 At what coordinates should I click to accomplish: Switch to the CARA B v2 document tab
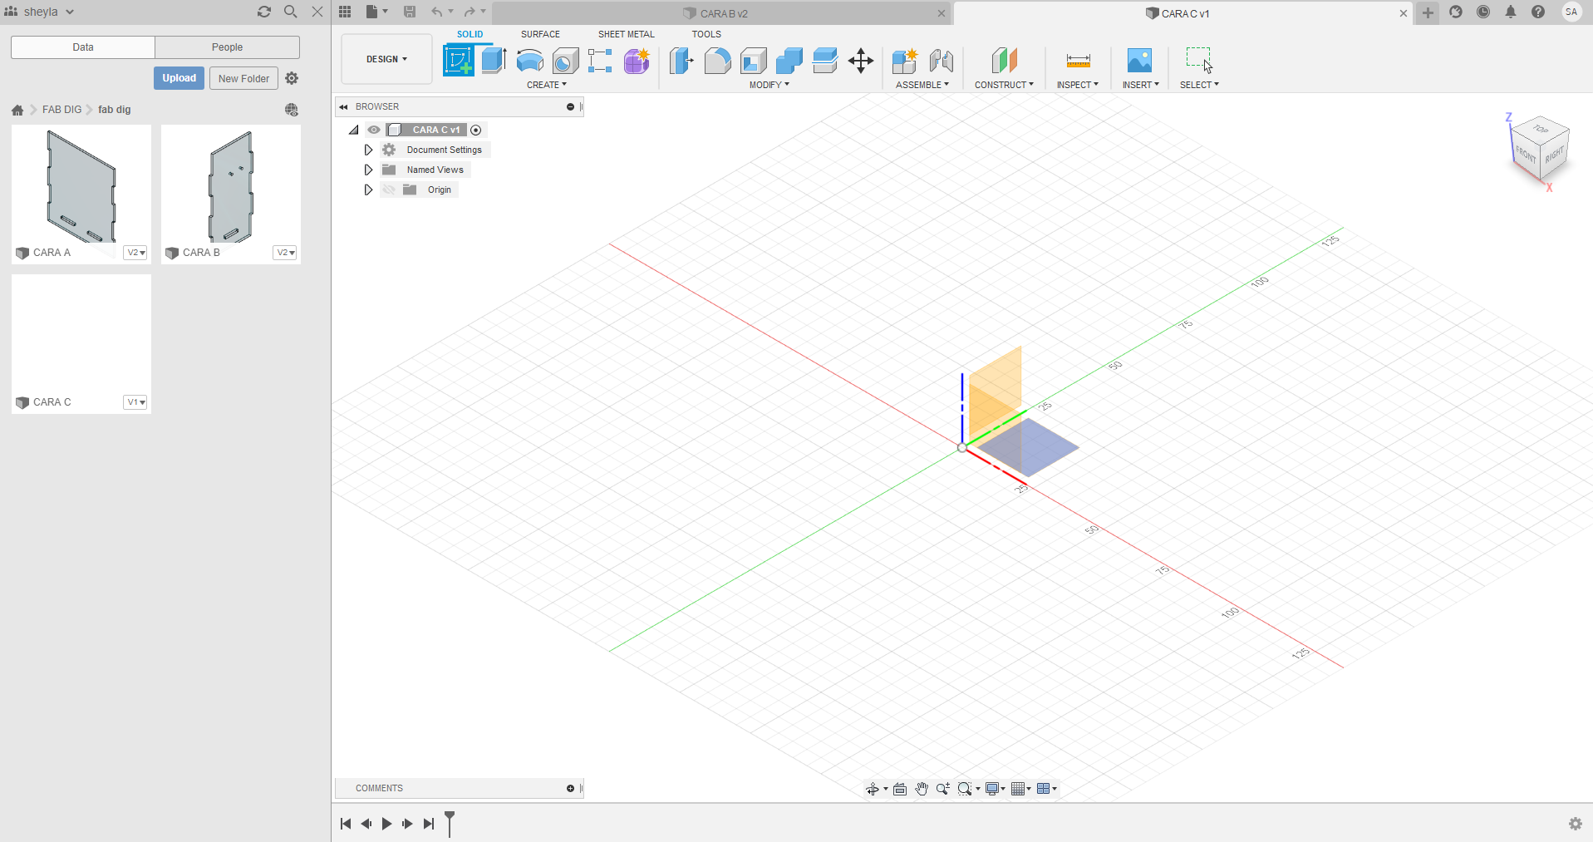pos(721,13)
